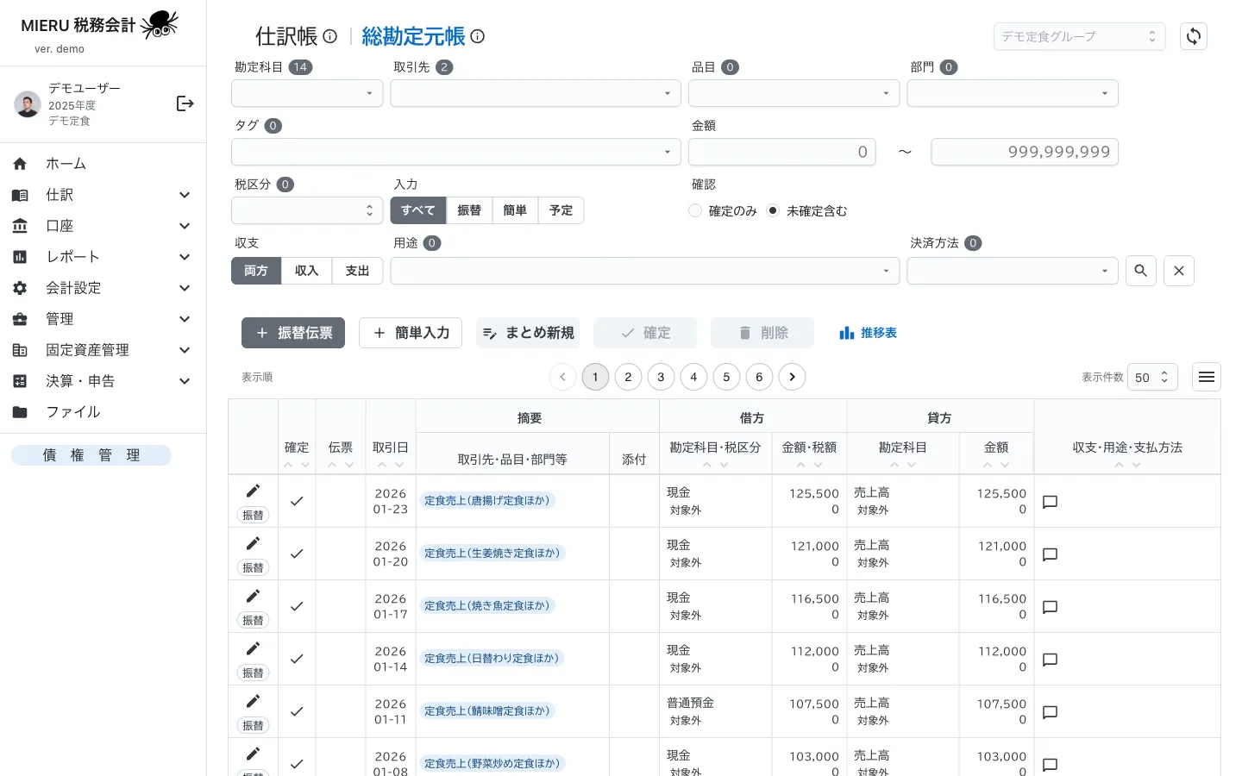Select すべて in the 入力 toggle group
1242x776 pixels.
coord(417,210)
